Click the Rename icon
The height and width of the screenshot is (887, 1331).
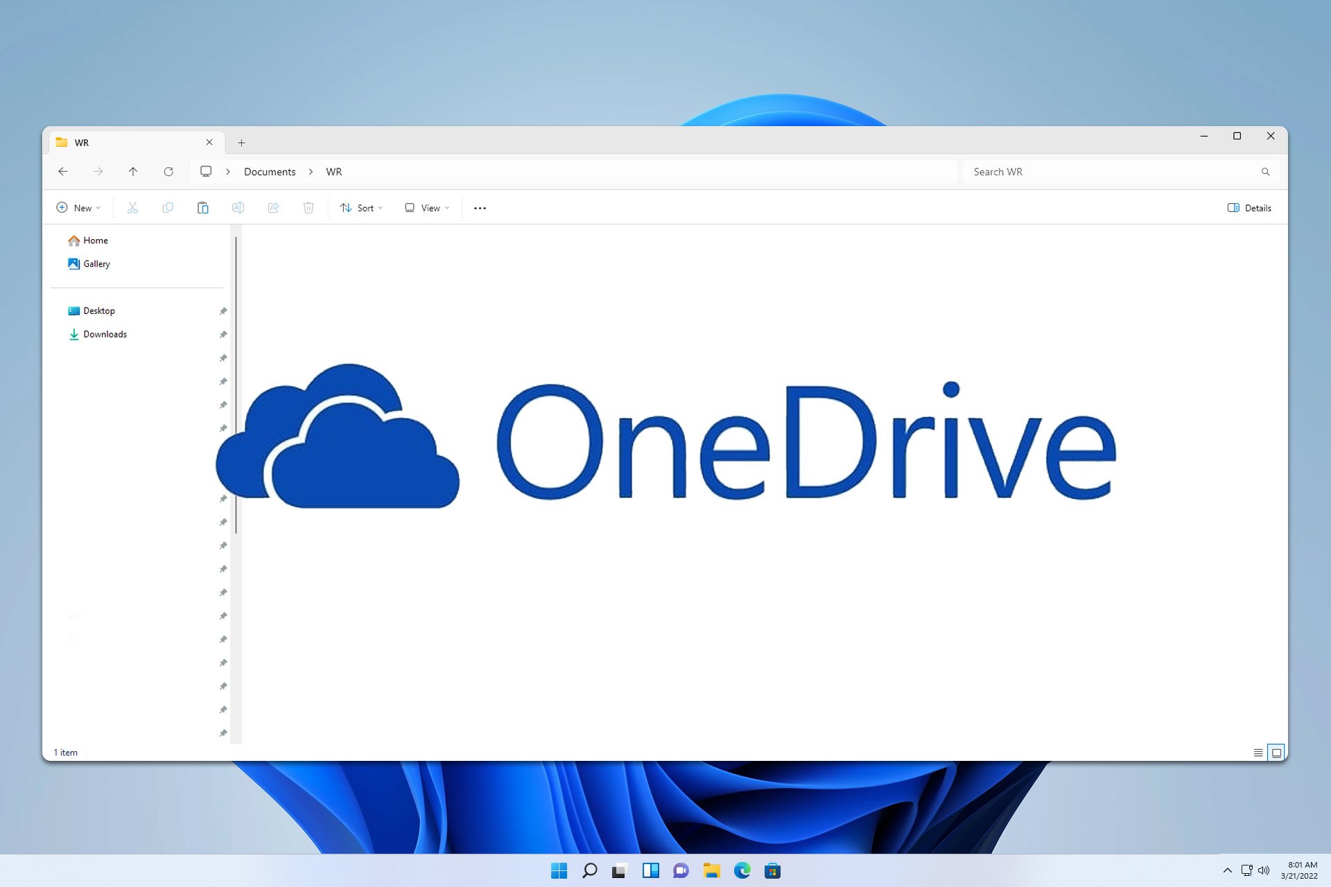point(238,208)
